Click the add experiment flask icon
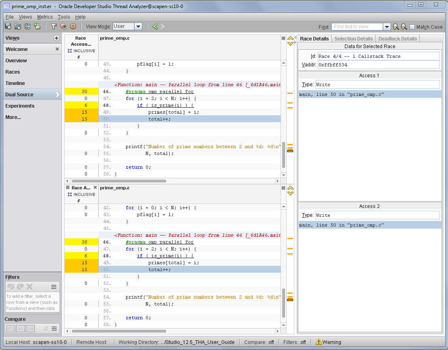Screen dimensions: 448x350 38,26
